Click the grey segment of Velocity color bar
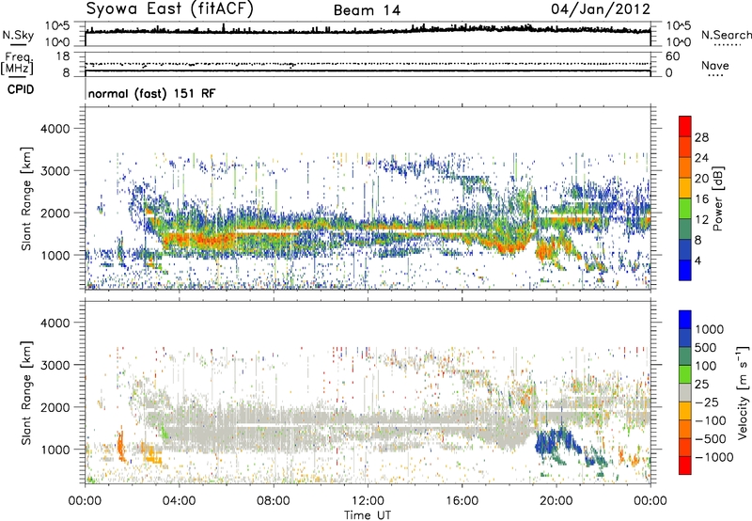 685,392
